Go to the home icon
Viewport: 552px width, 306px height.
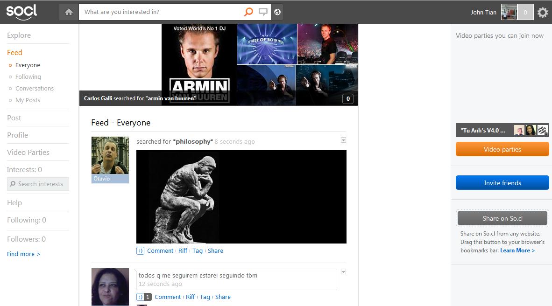[69, 12]
